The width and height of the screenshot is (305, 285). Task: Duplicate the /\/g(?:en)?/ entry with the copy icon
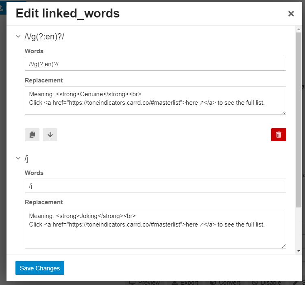click(32, 134)
